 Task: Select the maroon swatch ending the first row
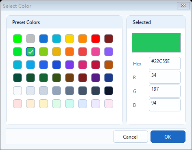(109, 39)
